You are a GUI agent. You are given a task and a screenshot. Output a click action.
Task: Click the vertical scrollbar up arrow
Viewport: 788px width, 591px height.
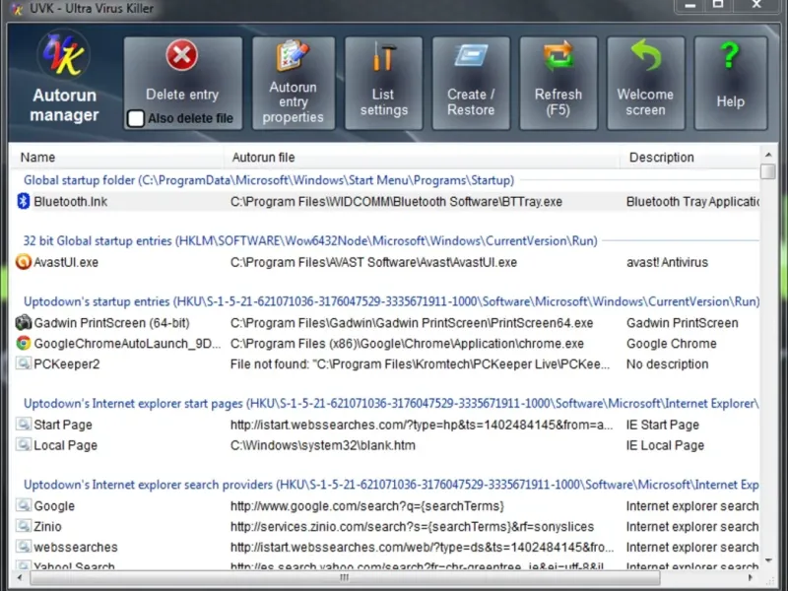click(768, 155)
